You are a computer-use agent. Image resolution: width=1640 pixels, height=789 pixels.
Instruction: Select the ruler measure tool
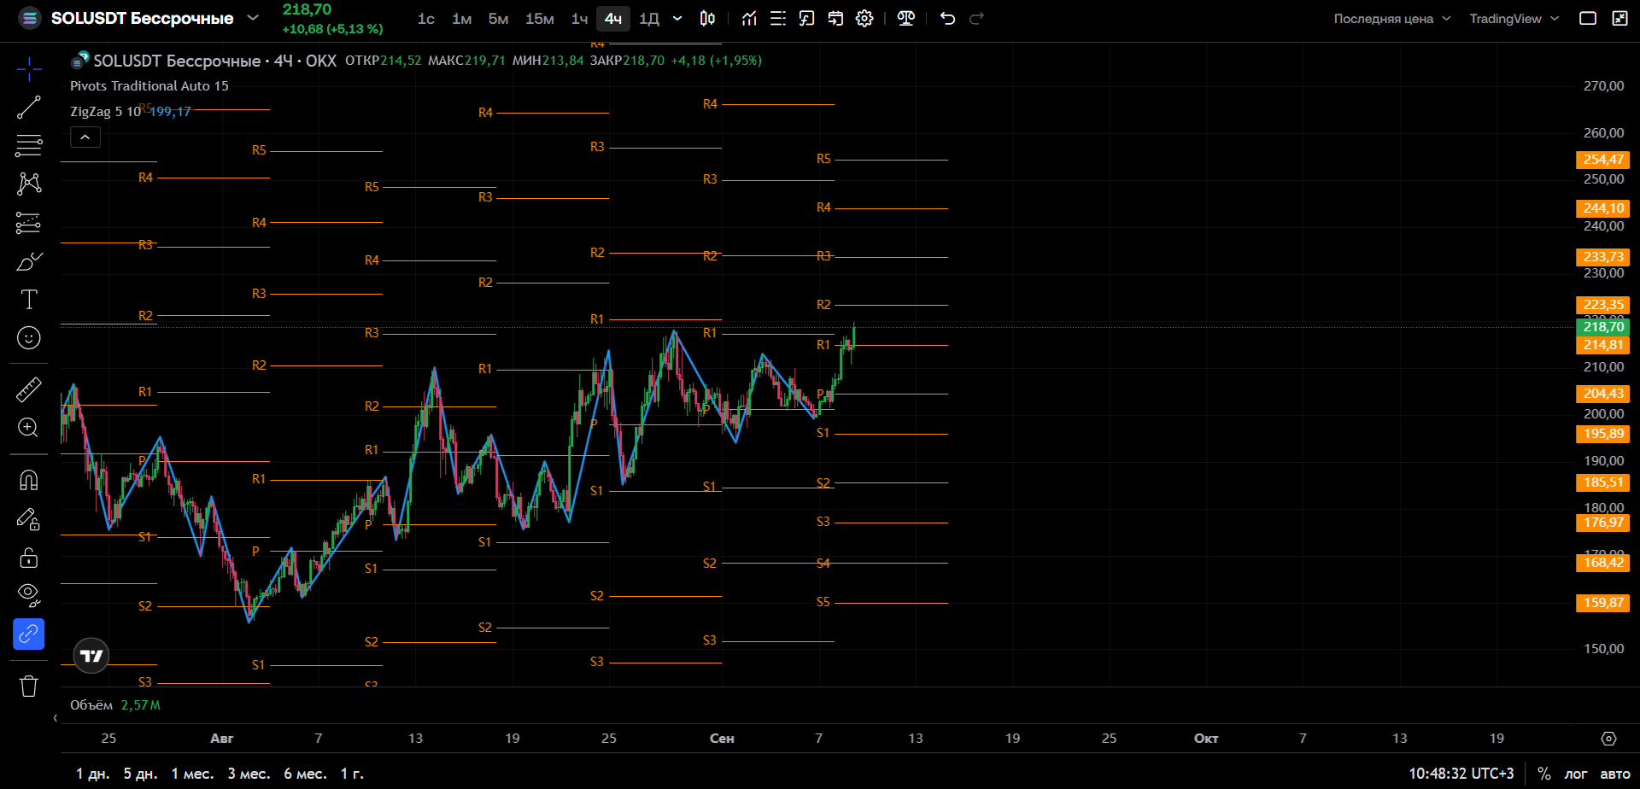point(29,389)
